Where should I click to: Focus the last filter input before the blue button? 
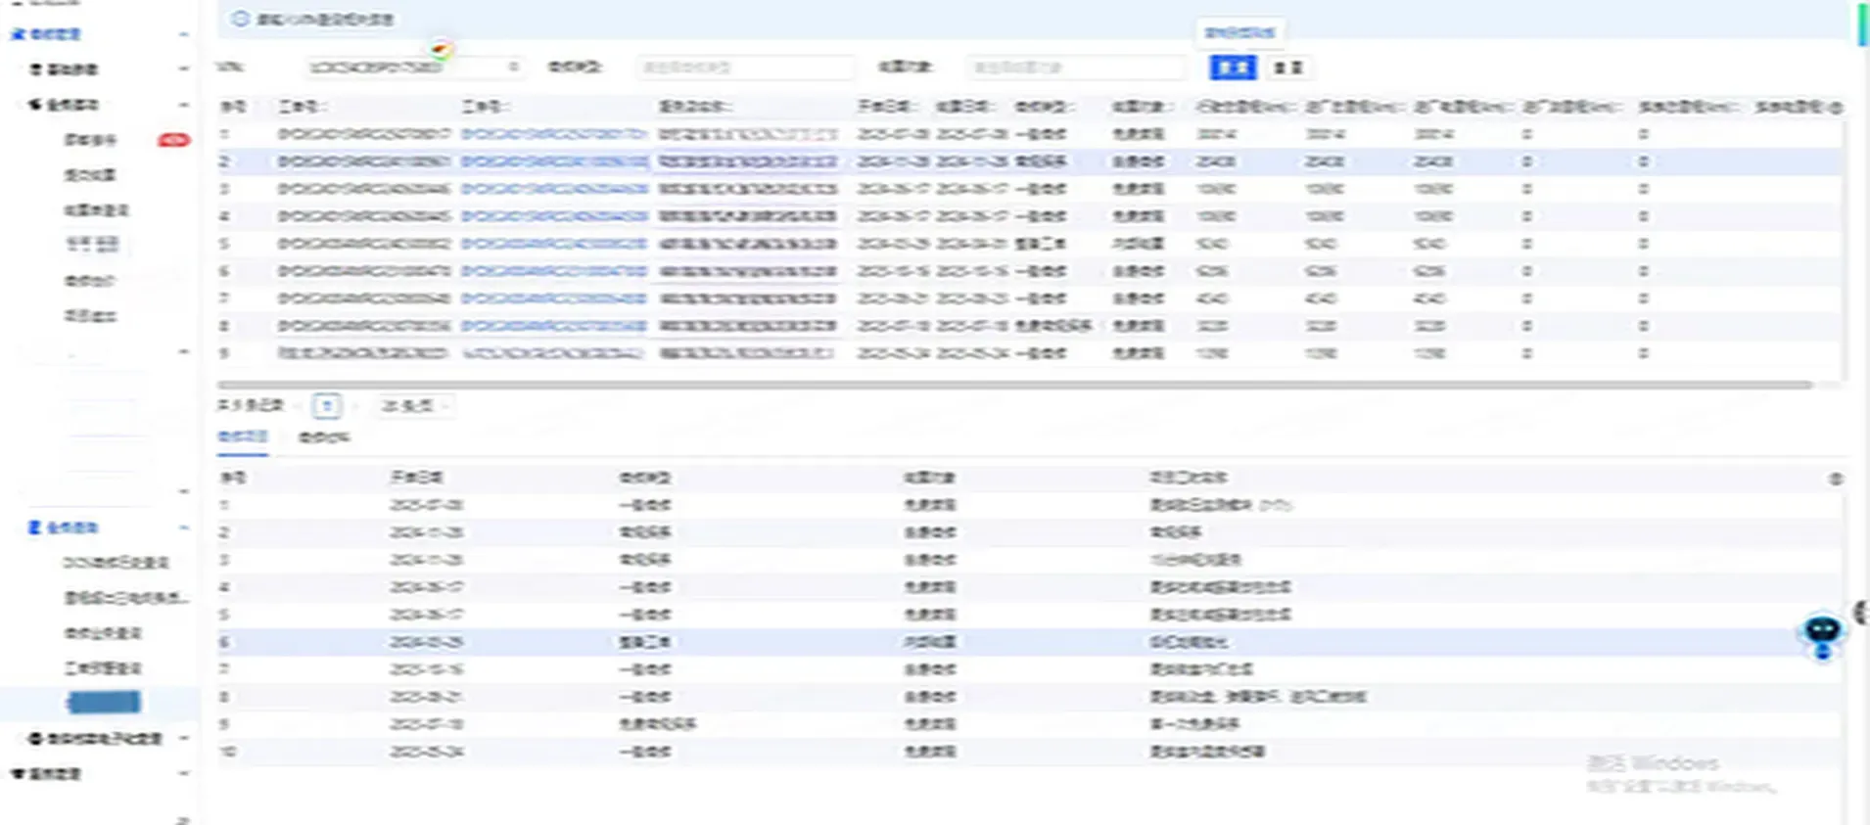click(x=1074, y=68)
